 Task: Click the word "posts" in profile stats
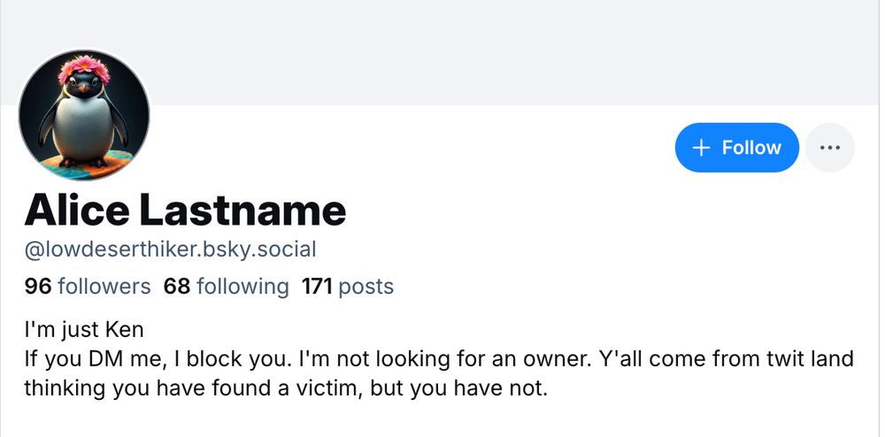pyautogui.click(x=366, y=287)
